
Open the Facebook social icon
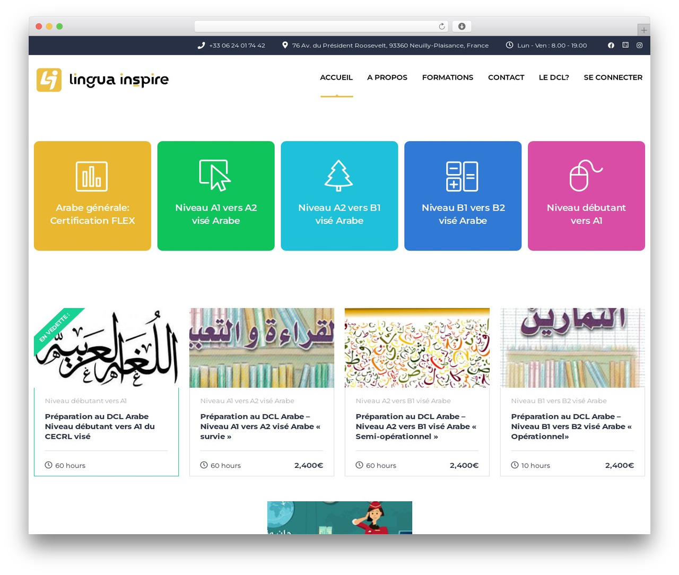(x=611, y=46)
